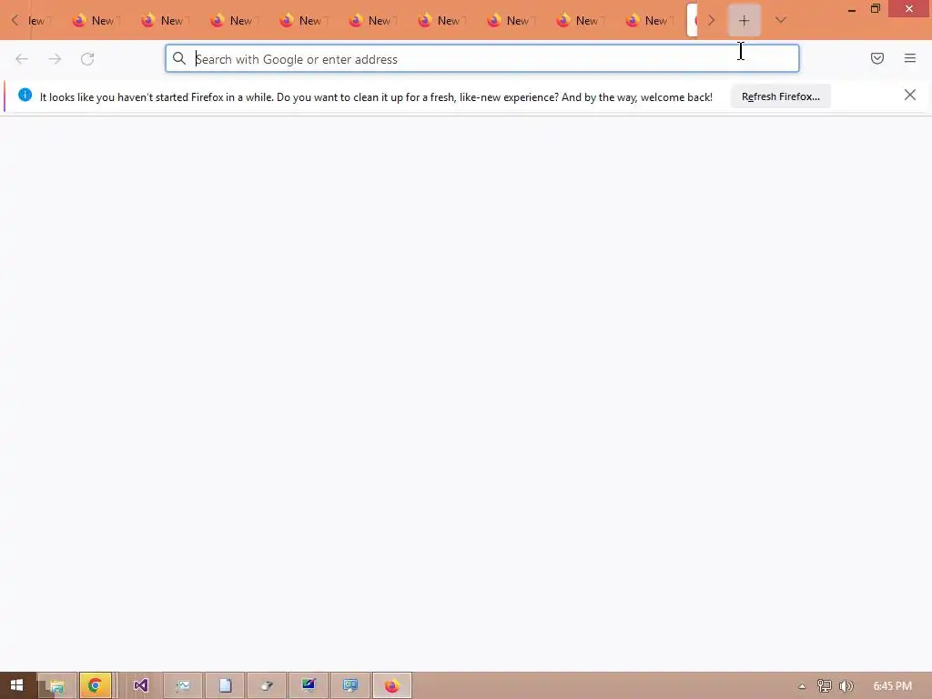
Task: Expand the list all tabs dropdown
Action: point(780,21)
